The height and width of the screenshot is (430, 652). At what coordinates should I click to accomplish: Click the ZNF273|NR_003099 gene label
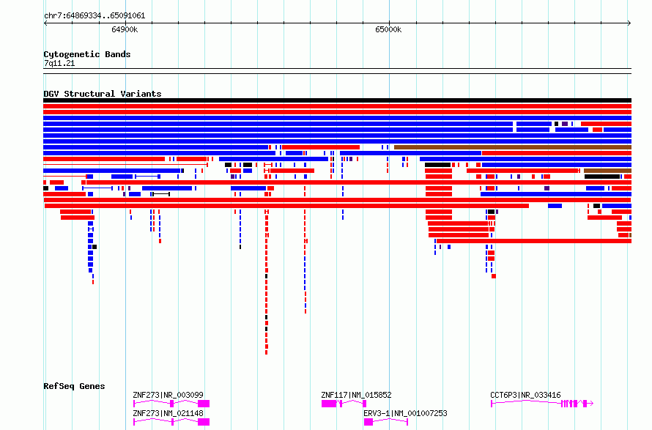(x=168, y=395)
